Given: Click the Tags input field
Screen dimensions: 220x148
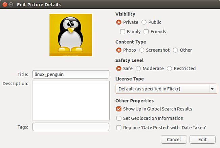Looking at the screenshot, I should (71, 127).
